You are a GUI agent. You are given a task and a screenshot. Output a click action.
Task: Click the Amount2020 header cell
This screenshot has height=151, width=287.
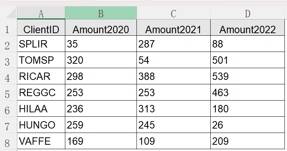(x=101, y=30)
